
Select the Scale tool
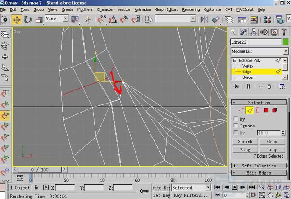pyautogui.click(x=39, y=20)
